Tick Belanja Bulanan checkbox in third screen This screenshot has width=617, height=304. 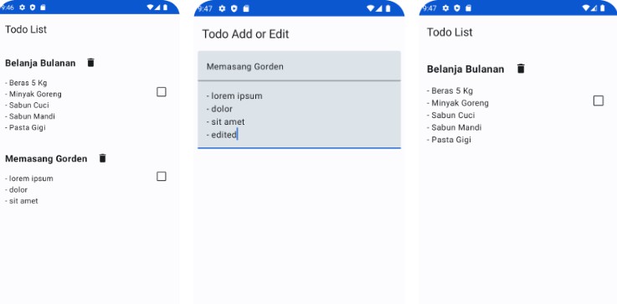pyautogui.click(x=598, y=100)
